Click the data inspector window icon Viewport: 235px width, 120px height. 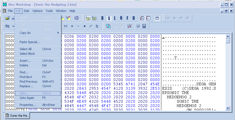tap(157, 18)
